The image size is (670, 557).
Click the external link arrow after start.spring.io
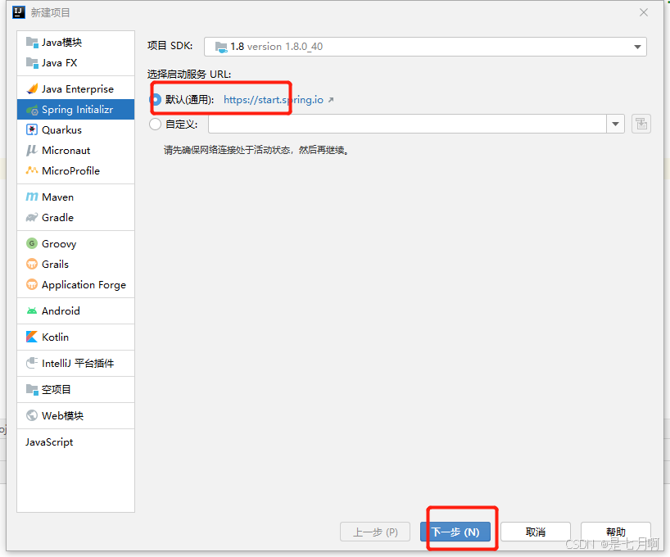point(331,100)
